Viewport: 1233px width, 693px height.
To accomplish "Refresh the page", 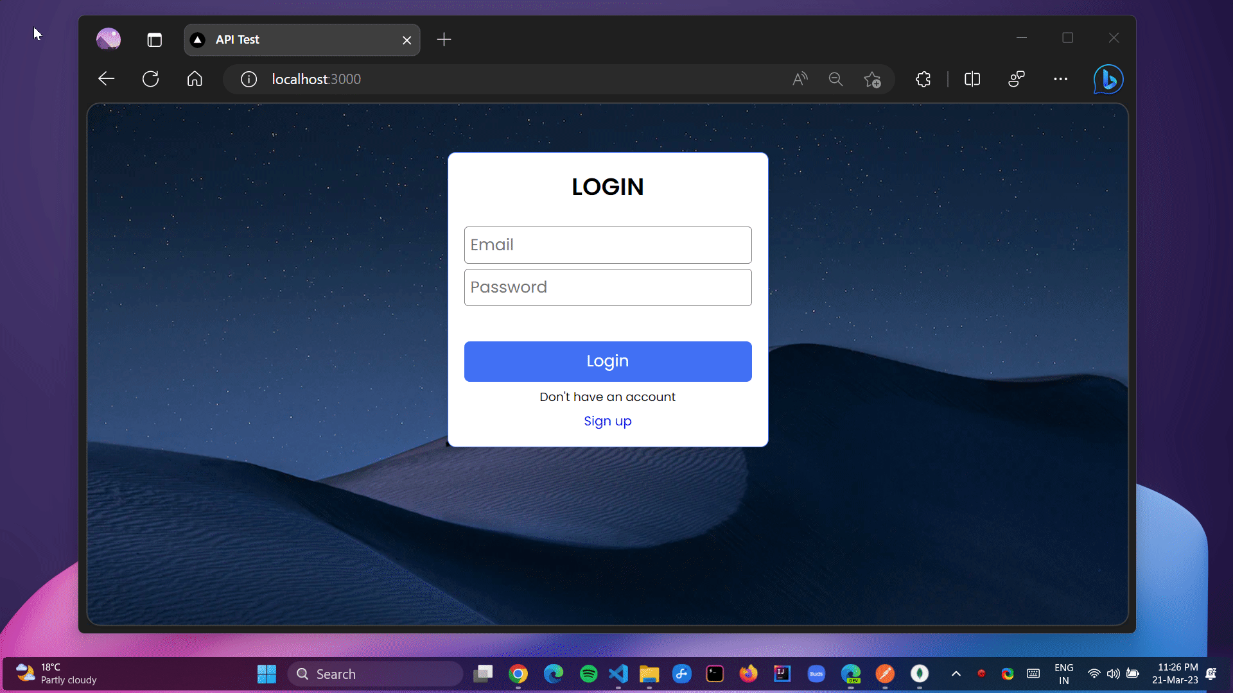I will click(151, 79).
